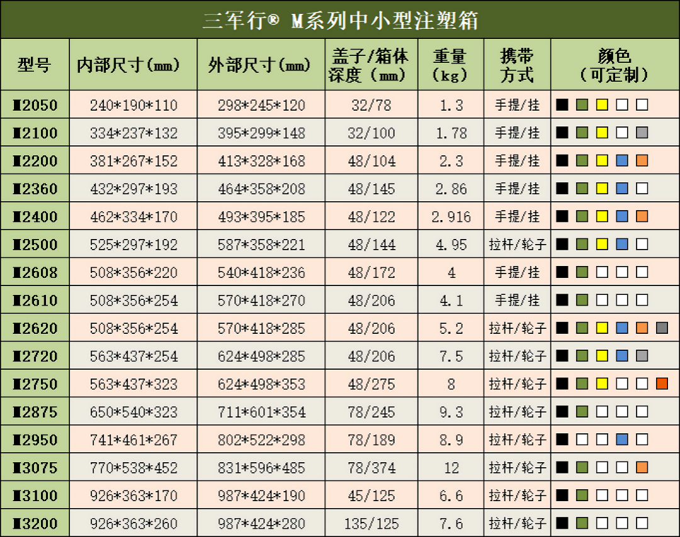
Task: Click the weight value 4.95
Action: pyautogui.click(x=451, y=244)
